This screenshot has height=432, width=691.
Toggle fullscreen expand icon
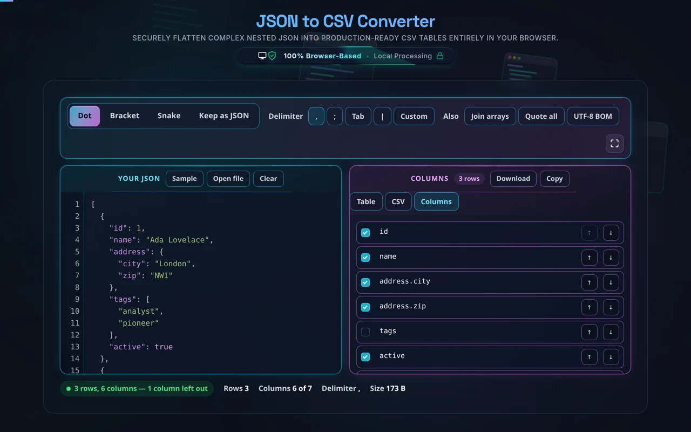click(615, 144)
